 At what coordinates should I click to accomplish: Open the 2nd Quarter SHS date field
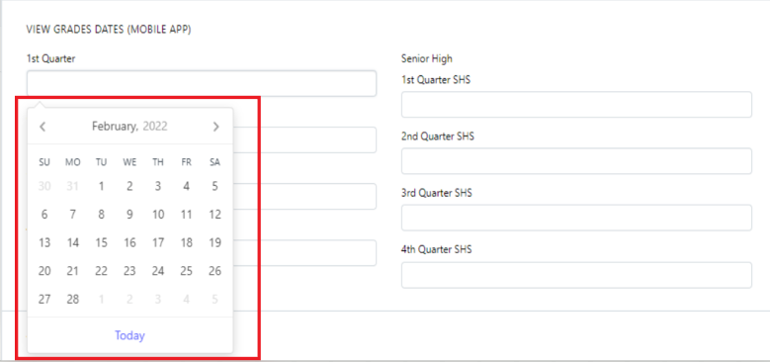576,161
